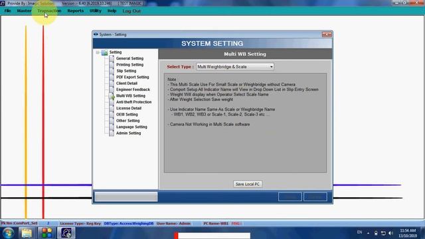Select Engineer Feedback in the tree

click(133, 90)
